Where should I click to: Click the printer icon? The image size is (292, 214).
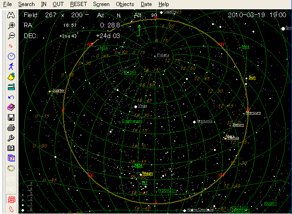coord(11,128)
